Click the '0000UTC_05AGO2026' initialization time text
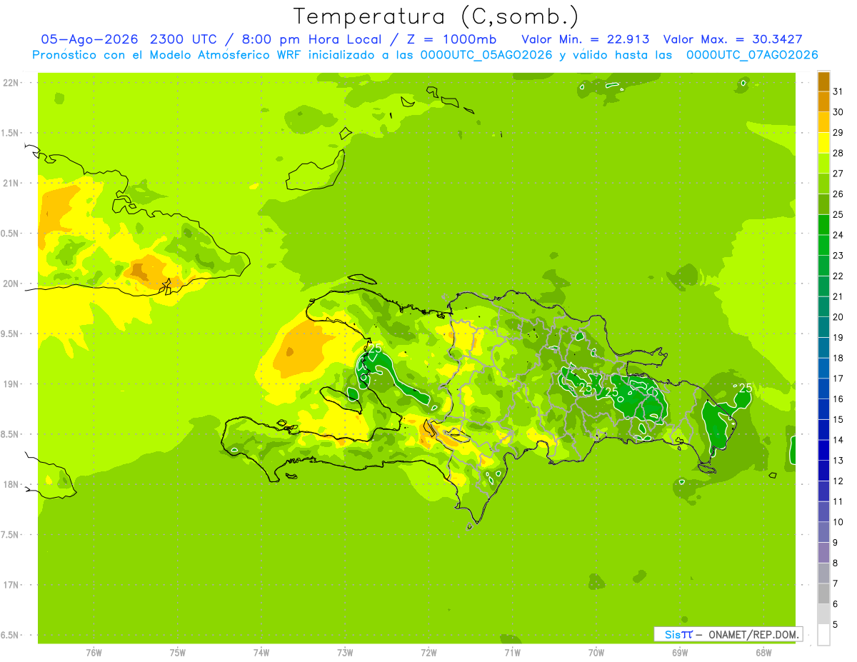Viewport: 857px width, 662px height. (486, 55)
